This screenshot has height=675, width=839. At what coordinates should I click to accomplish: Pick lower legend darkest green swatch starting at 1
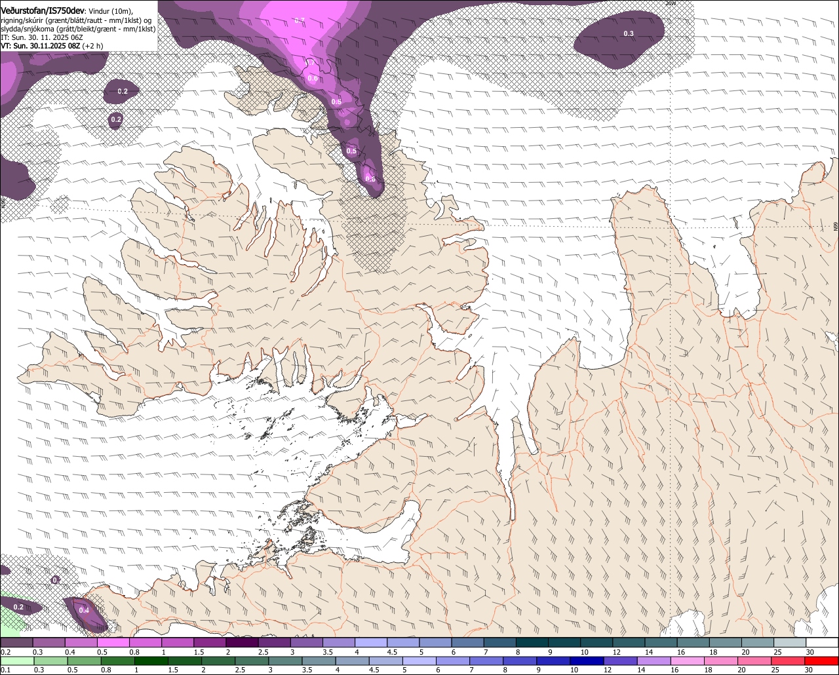pos(152,661)
